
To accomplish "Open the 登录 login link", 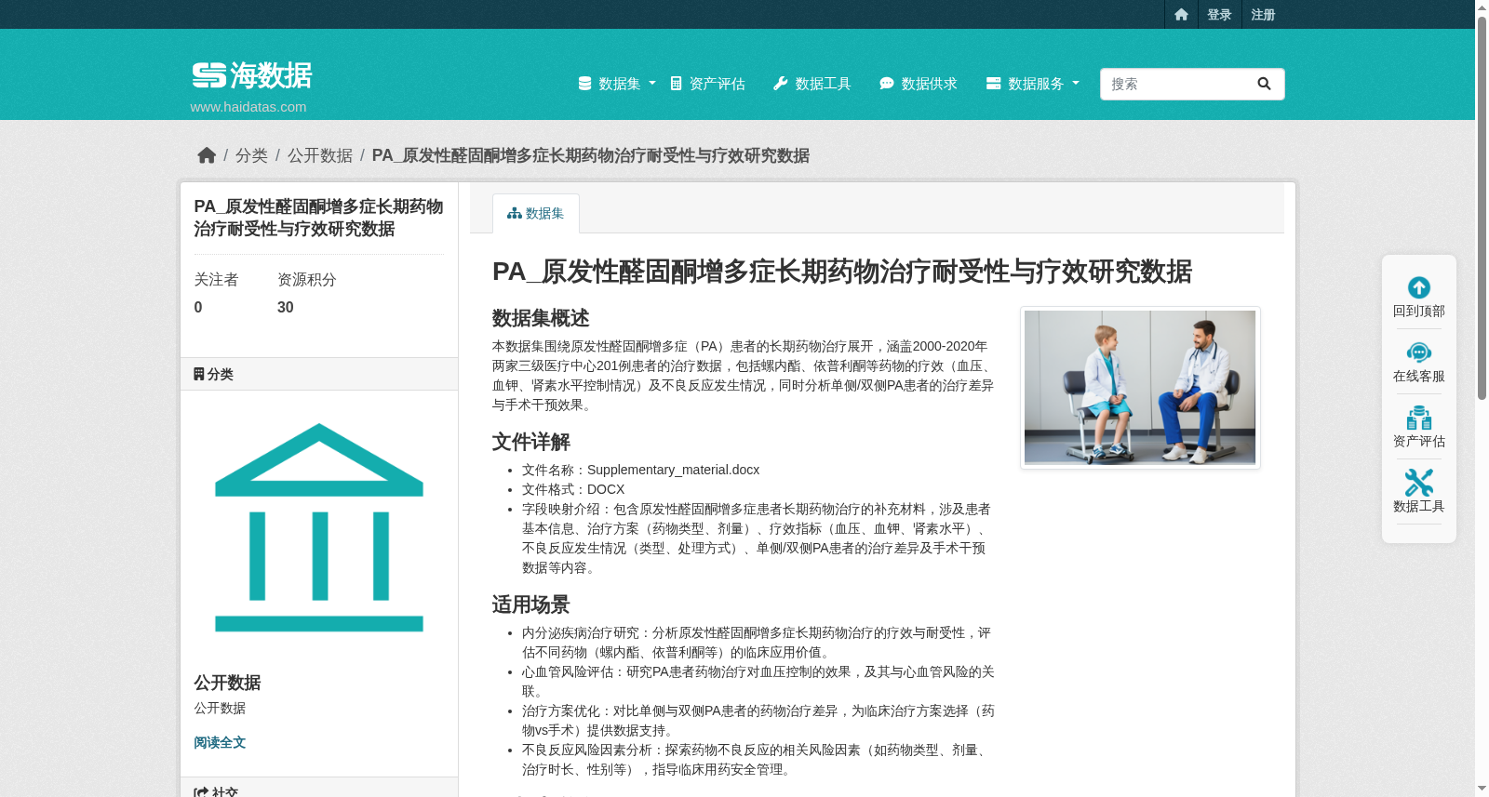I will [1219, 15].
